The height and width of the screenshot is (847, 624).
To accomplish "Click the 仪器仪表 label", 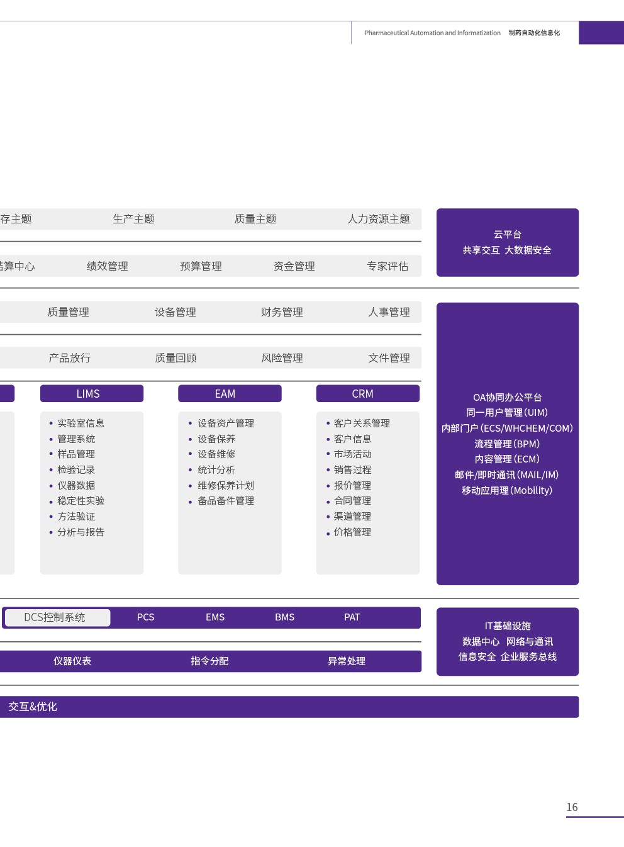I will point(72,661).
